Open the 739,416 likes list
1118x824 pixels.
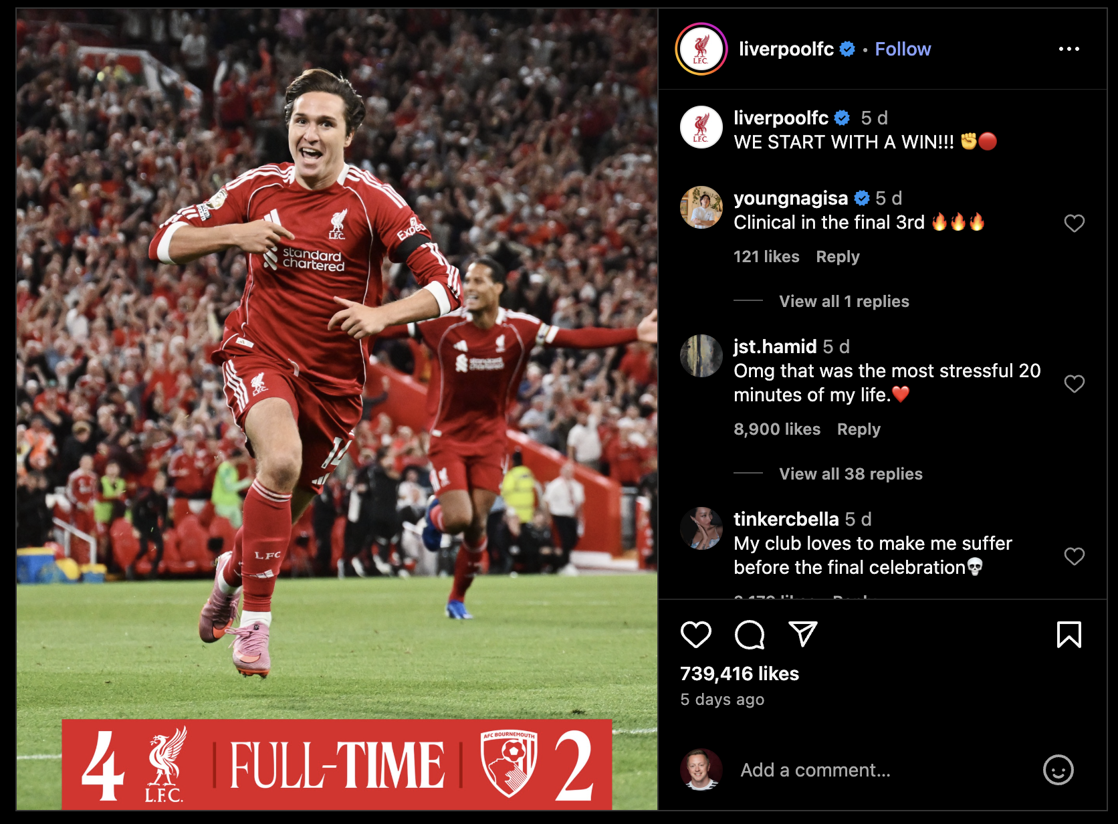coord(740,674)
